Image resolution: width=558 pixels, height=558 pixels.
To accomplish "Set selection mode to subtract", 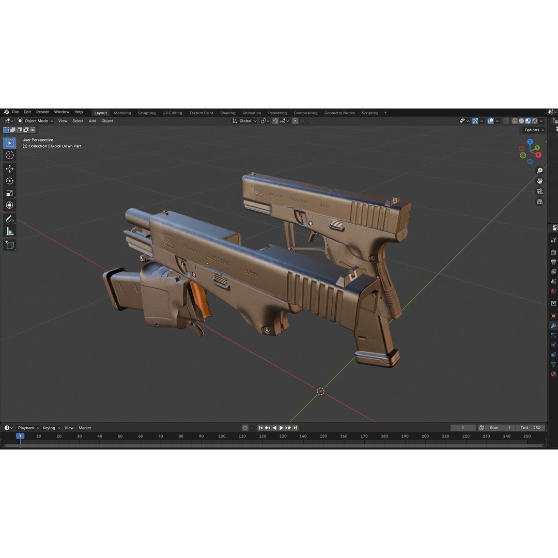I will 19,130.
